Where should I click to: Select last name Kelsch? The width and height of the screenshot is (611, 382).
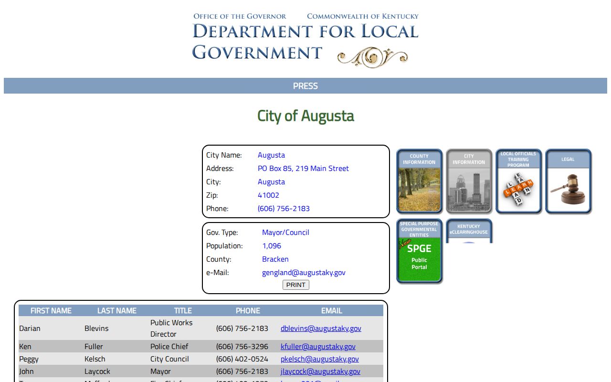tap(95, 359)
